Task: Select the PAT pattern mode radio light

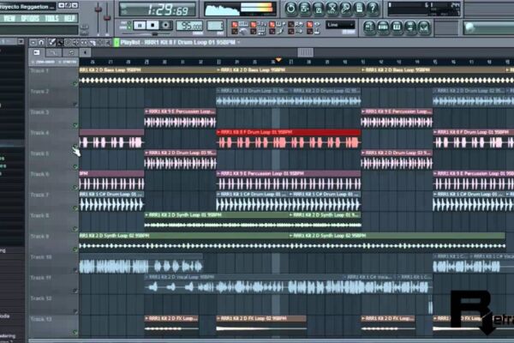Action: [x=129, y=23]
